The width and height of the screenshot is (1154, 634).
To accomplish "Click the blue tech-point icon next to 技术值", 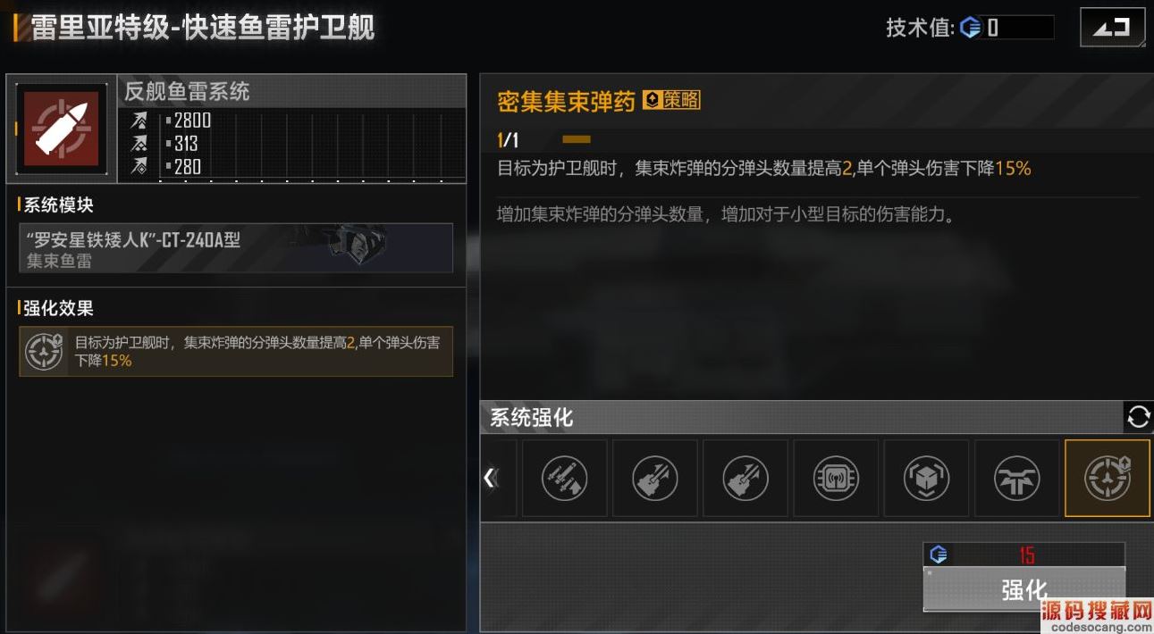I will [971, 28].
